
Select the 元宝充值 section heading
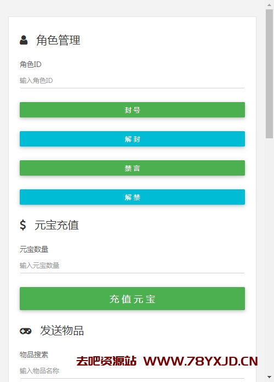56,225
